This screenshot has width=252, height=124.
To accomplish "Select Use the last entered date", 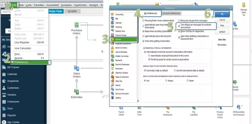I will click(x=175, y=71).
